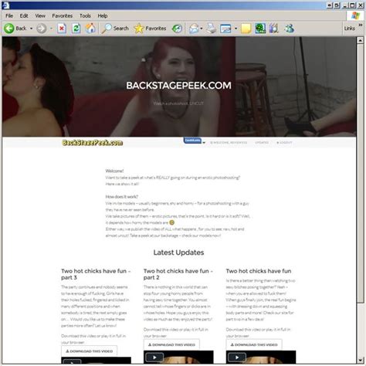This screenshot has height=366, width=366.
Task: Click the Mail envelope icon
Action: (194, 29)
